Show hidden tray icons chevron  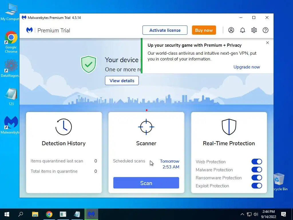(242, 214)
